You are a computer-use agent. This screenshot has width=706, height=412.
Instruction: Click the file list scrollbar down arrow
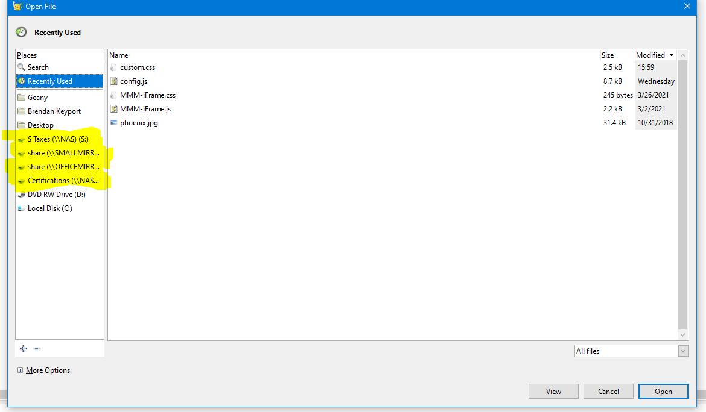coord(682,335)
